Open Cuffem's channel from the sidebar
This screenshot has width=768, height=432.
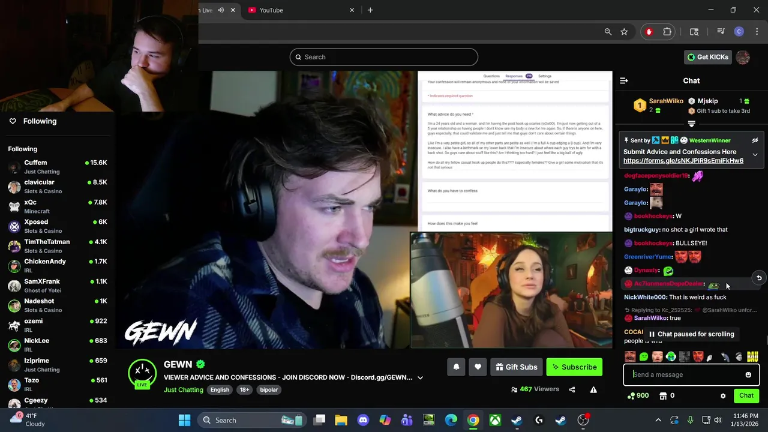coord(58,167)
